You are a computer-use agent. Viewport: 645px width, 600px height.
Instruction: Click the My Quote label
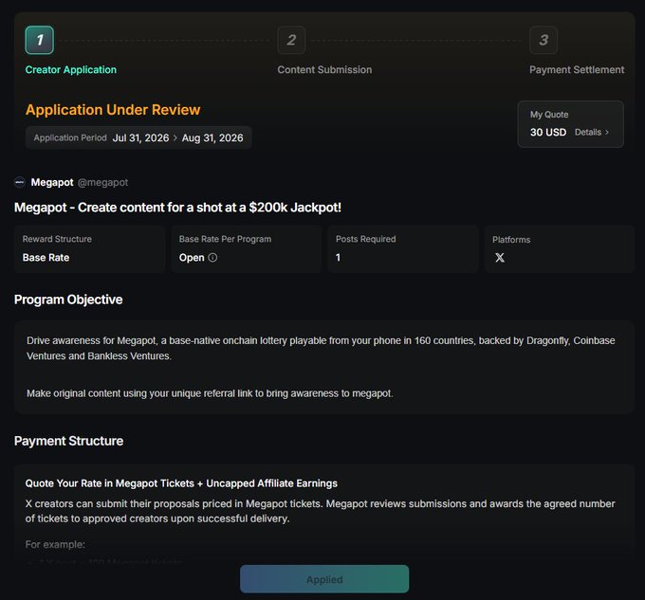[x=549, y=115]
